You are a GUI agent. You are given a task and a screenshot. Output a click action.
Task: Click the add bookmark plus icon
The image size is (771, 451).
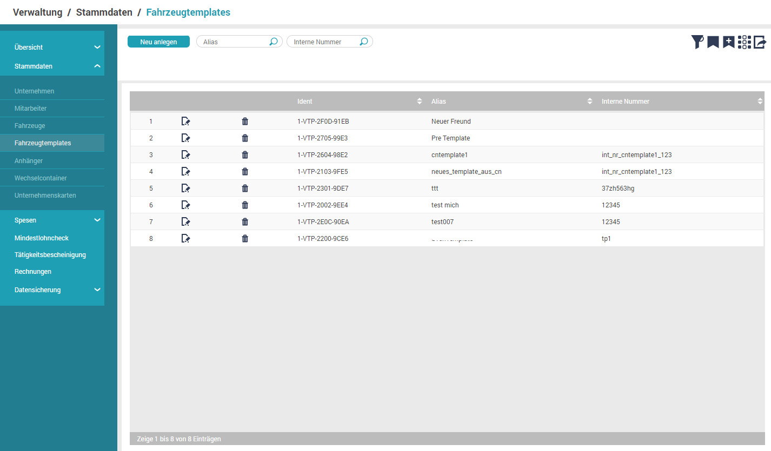pyautogui.click(x=729, y=42)
